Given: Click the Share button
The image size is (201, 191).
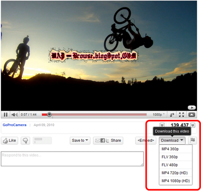Looking at the screenshot, I should tap(108, 140).
